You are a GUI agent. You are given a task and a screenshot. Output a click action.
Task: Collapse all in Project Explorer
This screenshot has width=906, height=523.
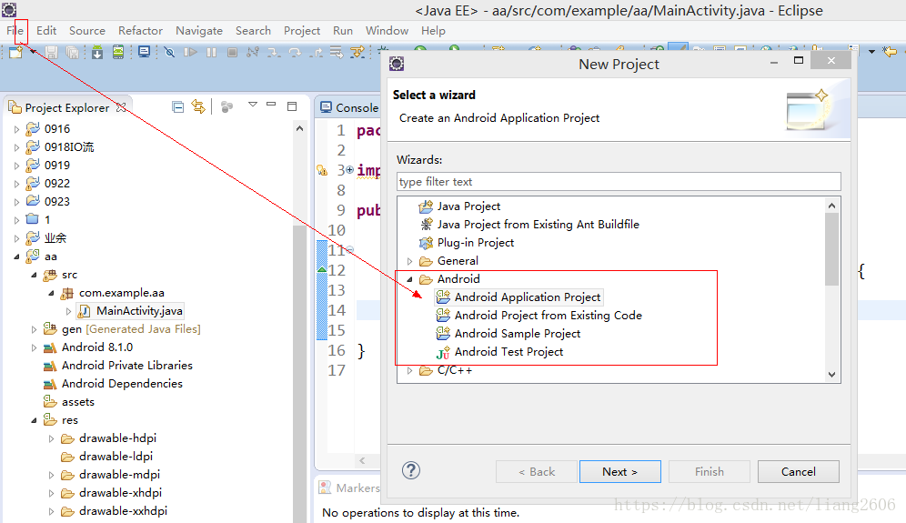click(x=178, y=107)
